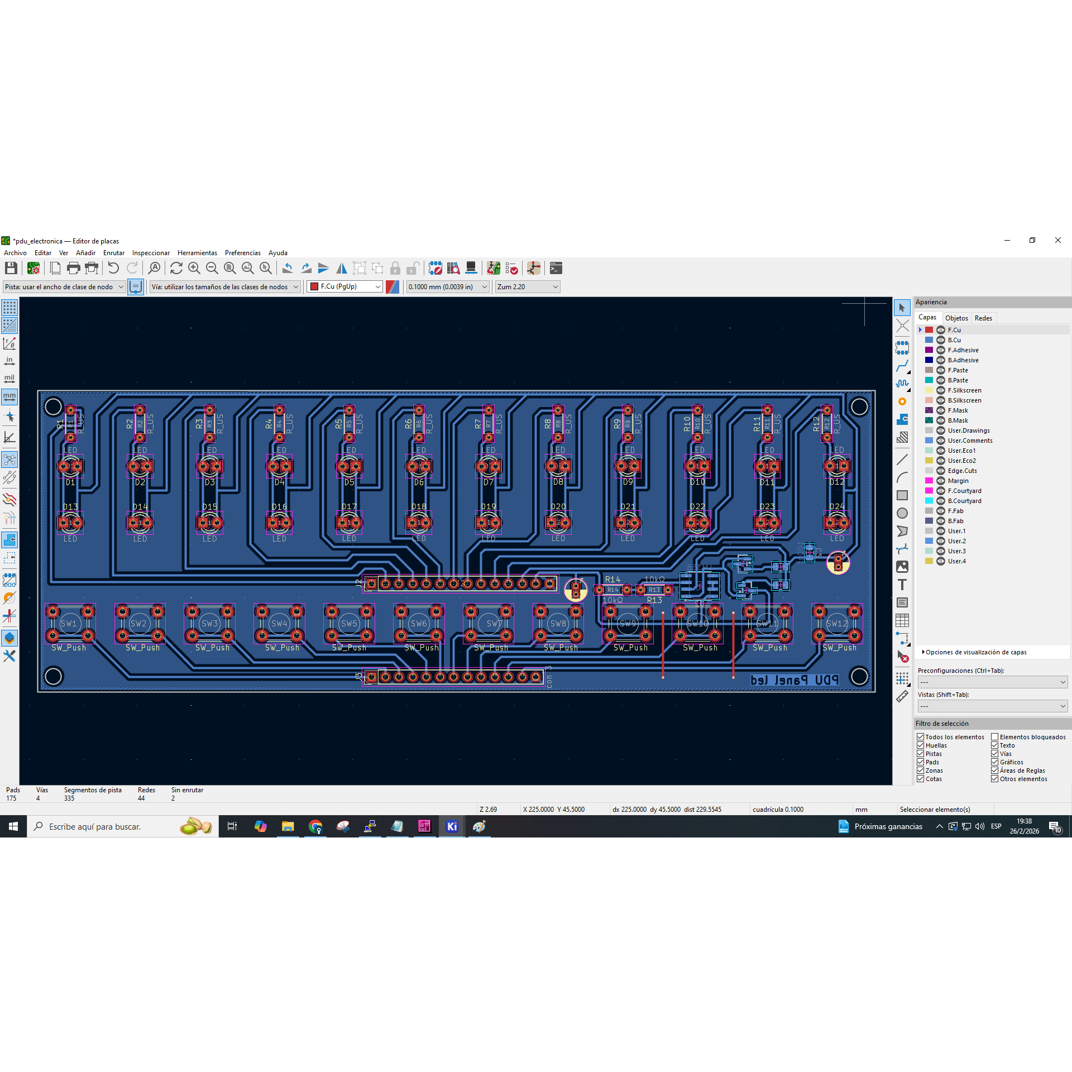
Task: Open the Inspeccionar menu
Action: coord(151,253)
